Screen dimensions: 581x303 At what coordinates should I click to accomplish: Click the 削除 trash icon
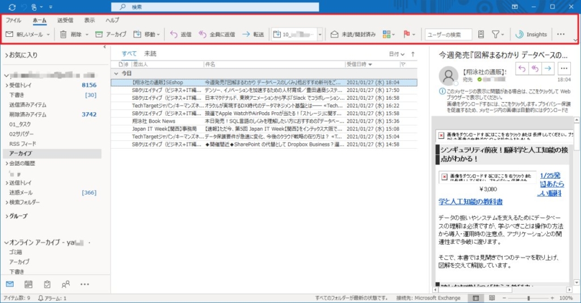(64, 35)
